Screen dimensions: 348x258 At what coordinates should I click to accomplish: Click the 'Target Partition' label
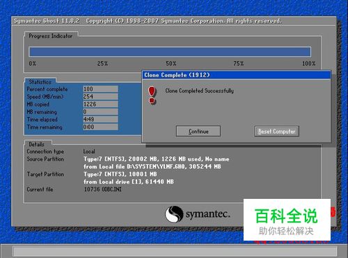tap(45, 174)
